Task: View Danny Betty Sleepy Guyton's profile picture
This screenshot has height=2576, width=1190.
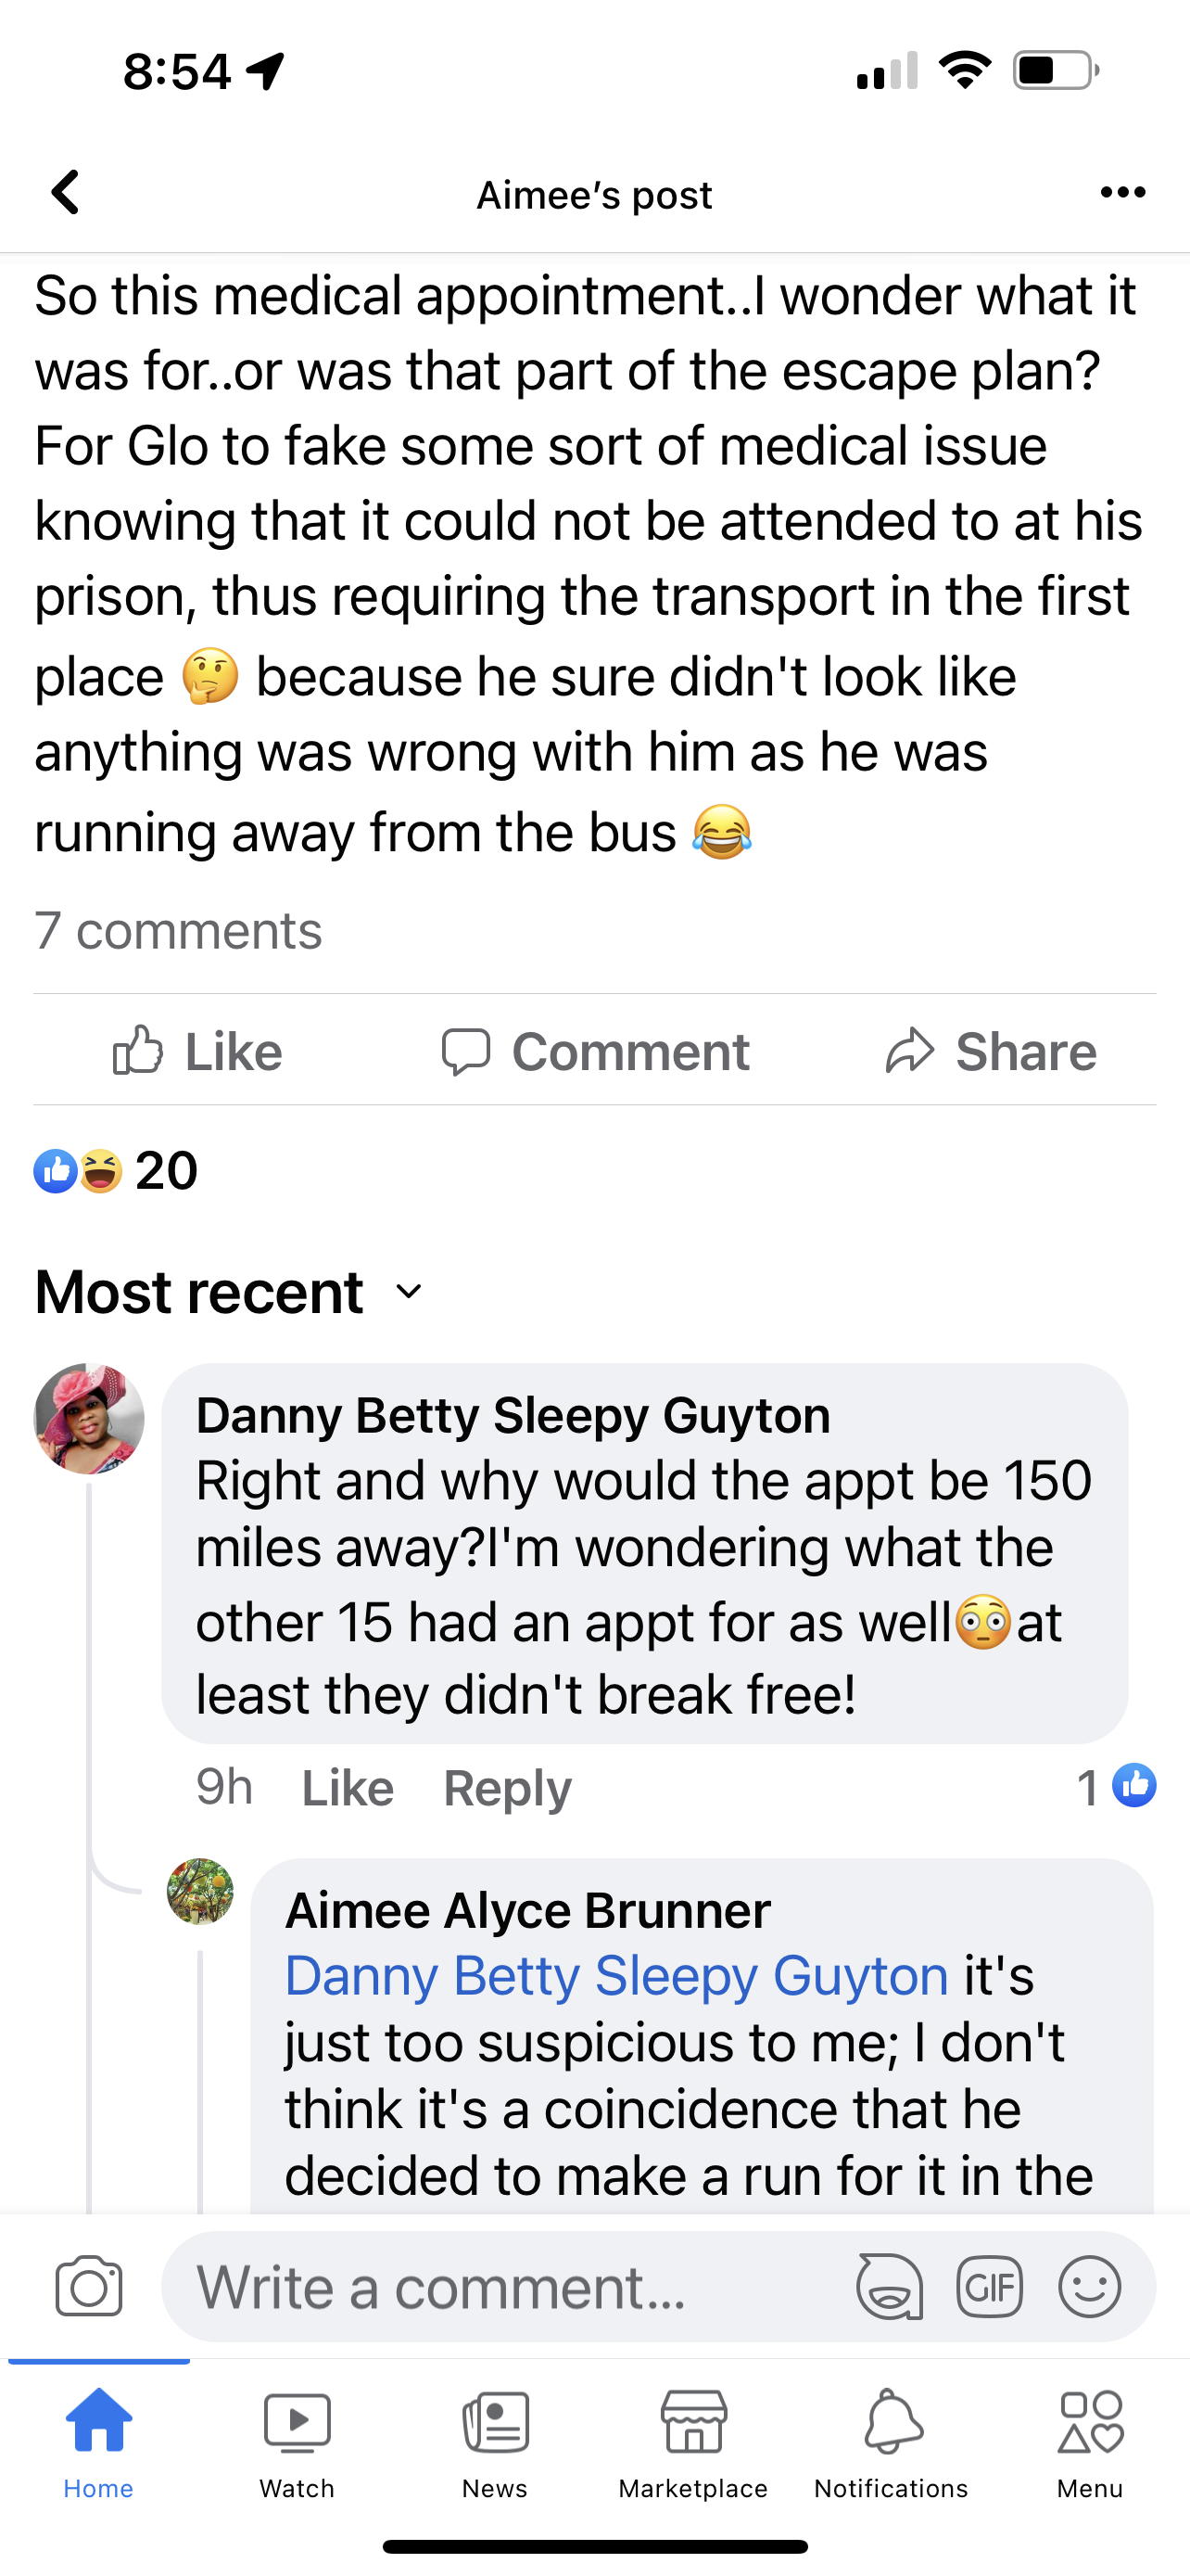Action: pos(89,1418)
